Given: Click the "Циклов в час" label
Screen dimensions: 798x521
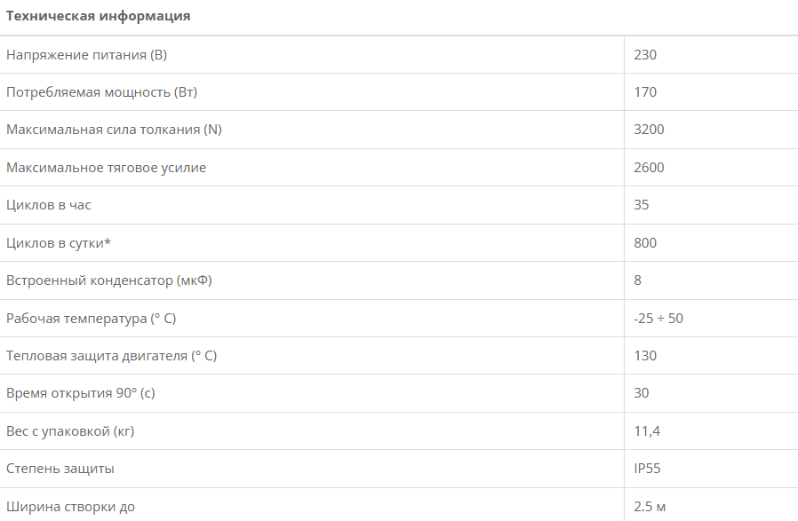Looking at the screenshot, I should coord(49,205).
